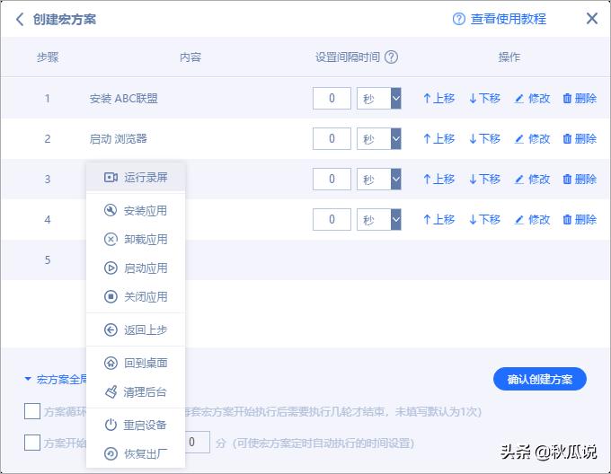The height and width of the screenshot is (474, 611).
Task: Open the 秒 unit dropdown for step 2
Action: [x=379, y=139]
